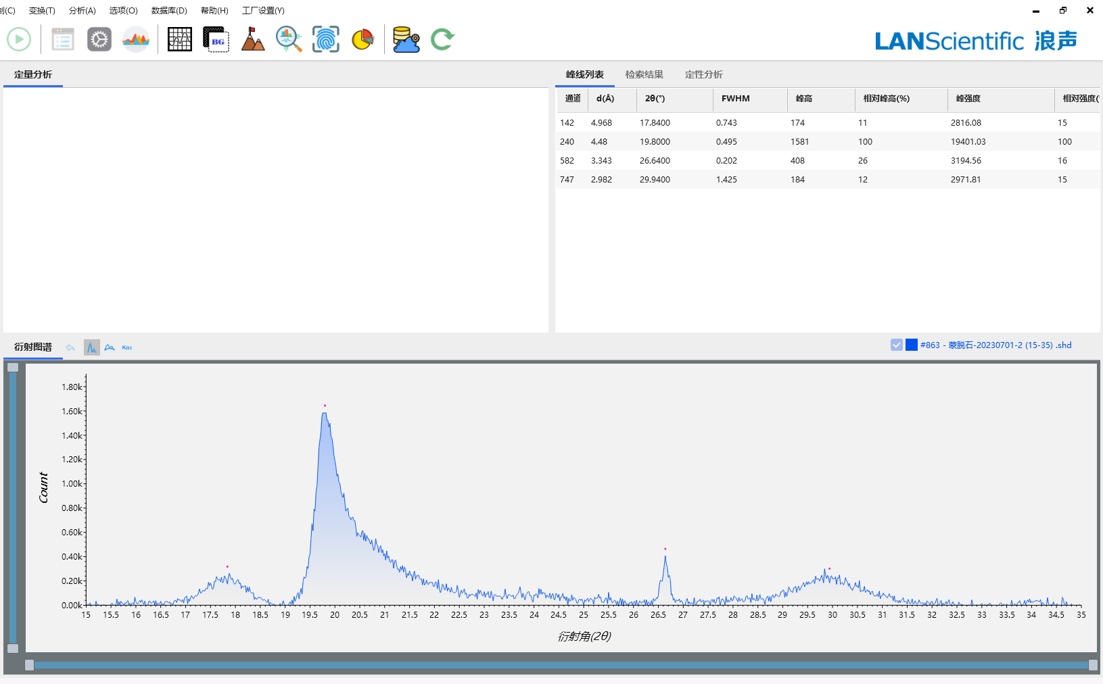Open the 数据库(D) menu
Screen dimensions: 1103x684
(x=169, y=11)
